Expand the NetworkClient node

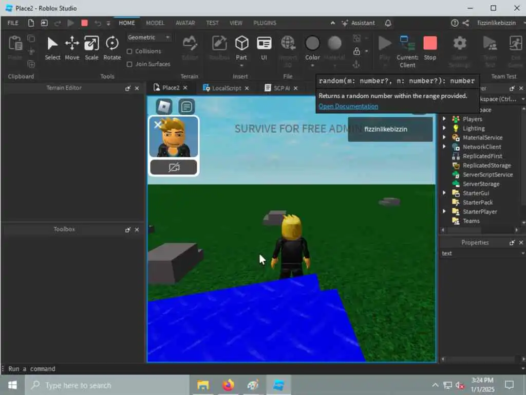point(444,147)
